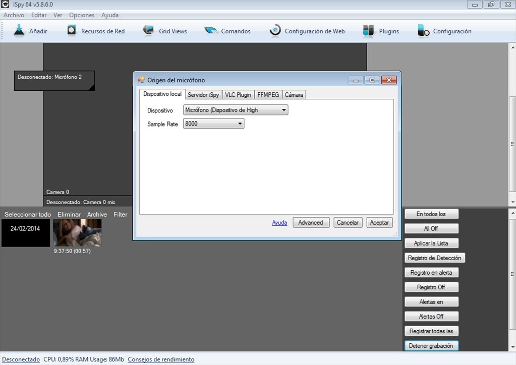Open the Archivo menu

[x=14, y=15]
